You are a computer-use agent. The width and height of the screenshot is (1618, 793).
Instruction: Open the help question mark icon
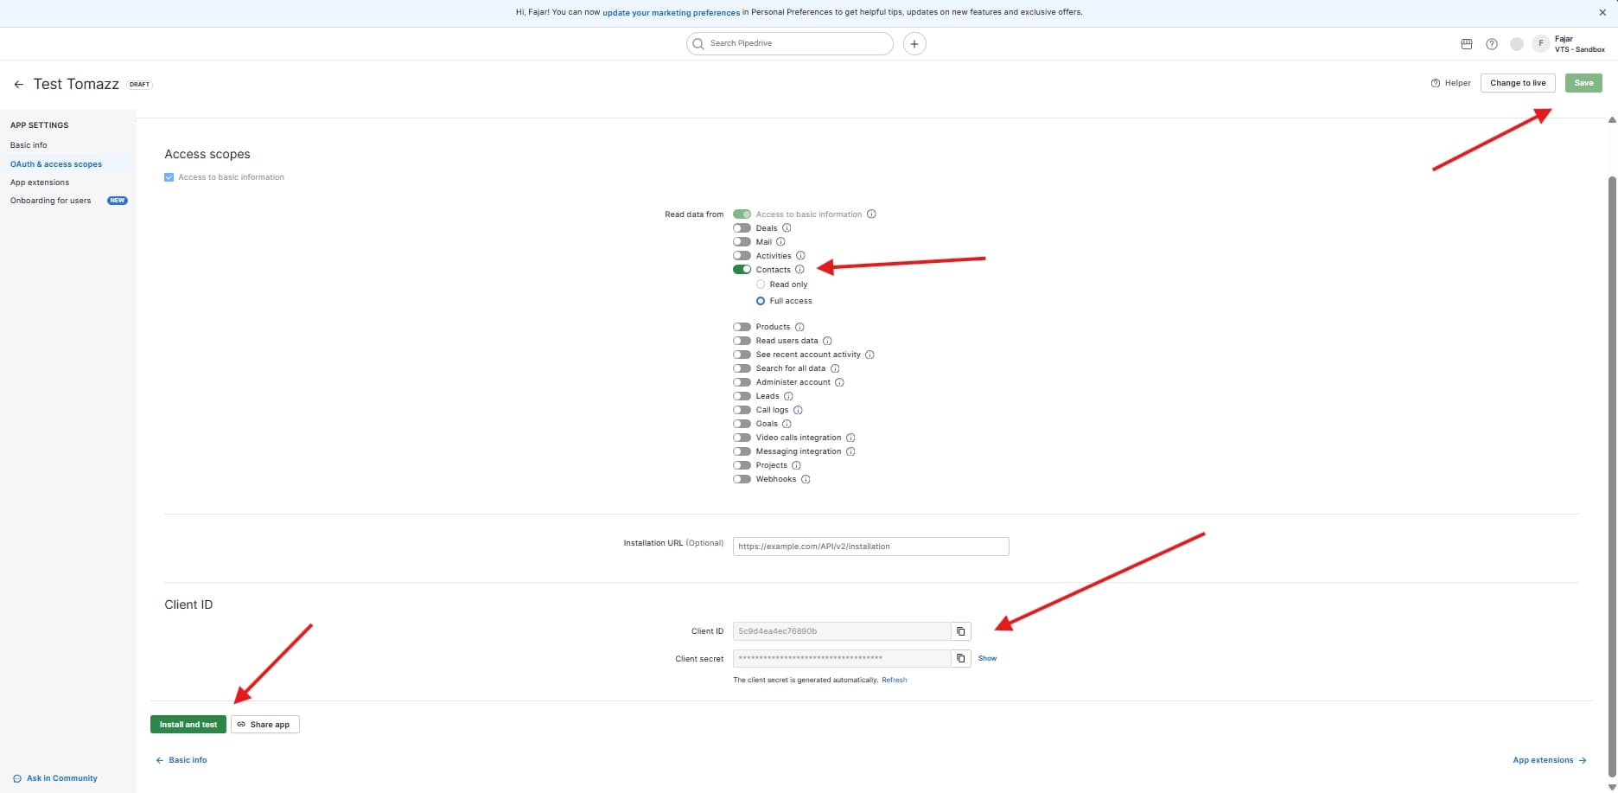pyautogui.click(x=1492, y=44)
